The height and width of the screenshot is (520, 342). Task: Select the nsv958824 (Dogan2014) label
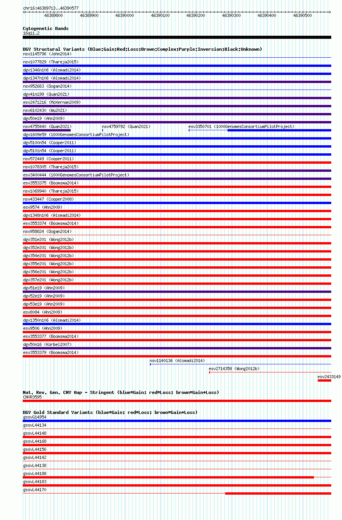pos(47,231)
